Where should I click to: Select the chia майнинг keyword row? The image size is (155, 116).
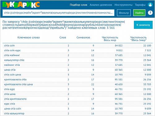[x=77, y=55]
